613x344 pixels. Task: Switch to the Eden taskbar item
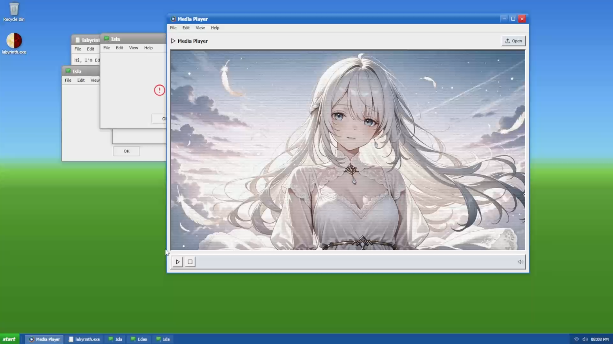point(139,339)
